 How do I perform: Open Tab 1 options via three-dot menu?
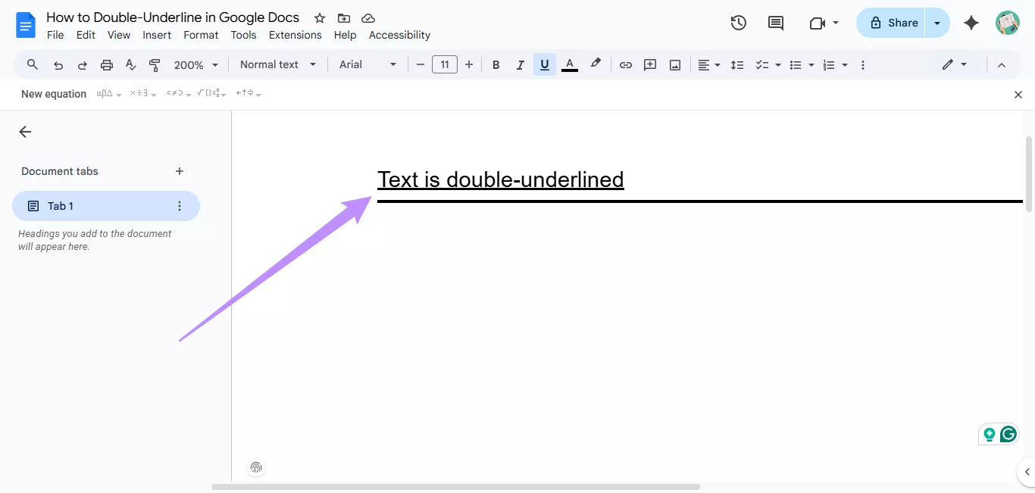pos(179,205)
